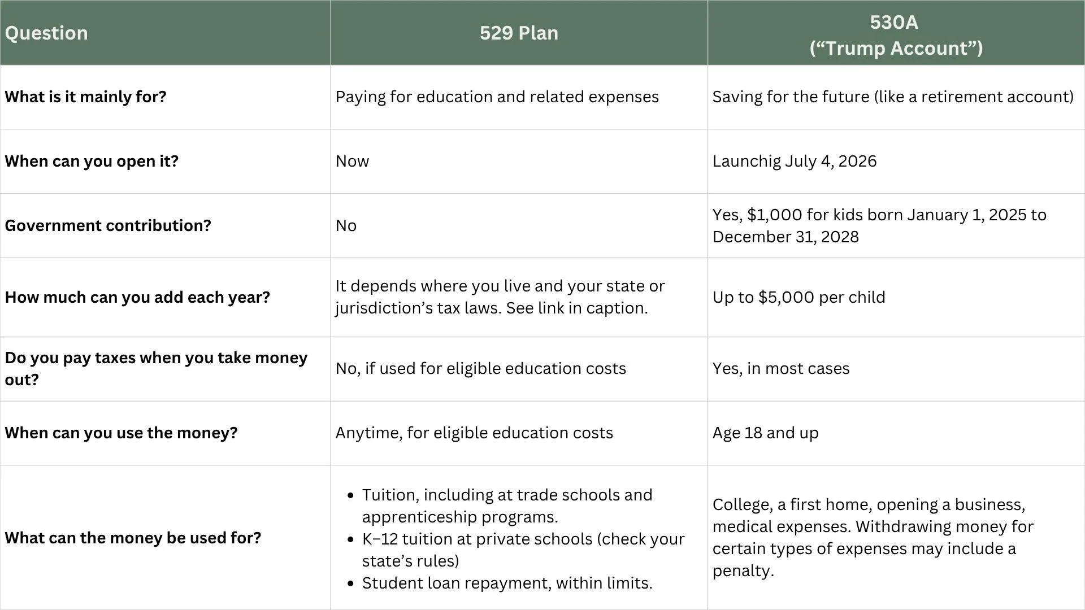This screenshot has height=610, width=1085.
Task: Click 'Age 18 and up' cell
Action: tap(896, 433)
